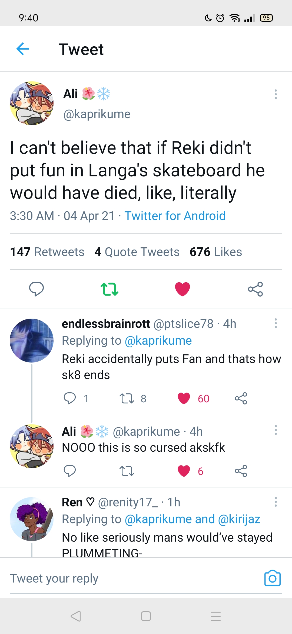Open endlessbrainrott's profile picture
The height and width of the screenshot is (634, 292).
32,341
